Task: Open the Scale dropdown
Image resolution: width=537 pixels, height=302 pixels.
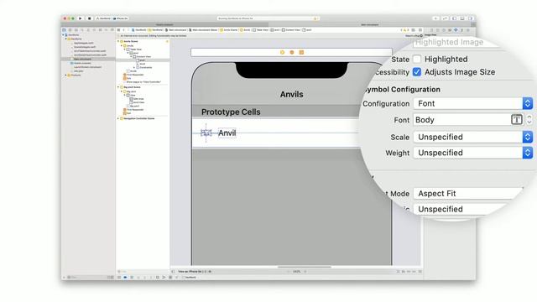Action: (x=473, y=137)
